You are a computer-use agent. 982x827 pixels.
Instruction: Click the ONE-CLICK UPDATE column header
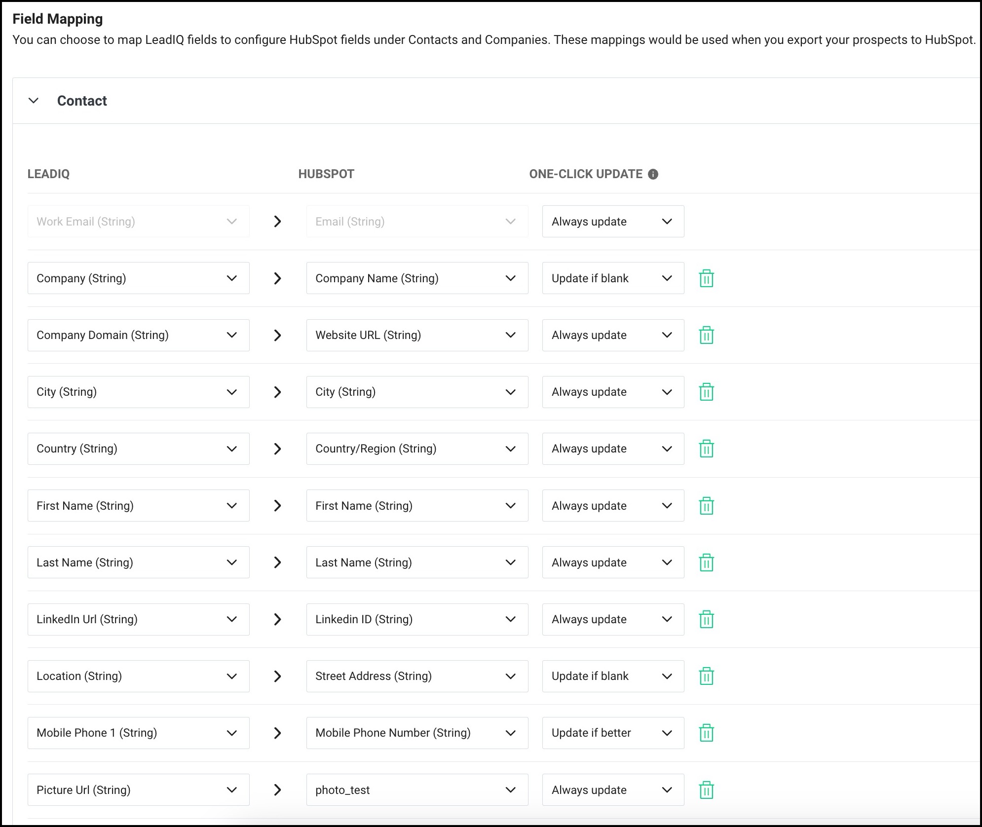point(586,174)
